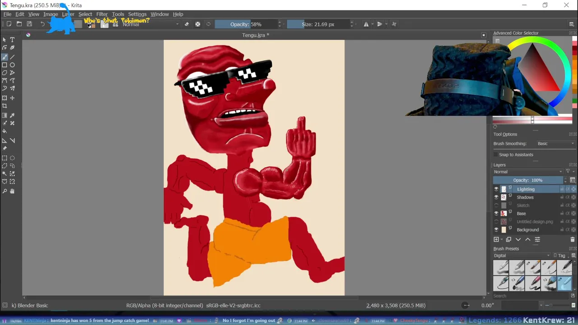Select the Fill bucket tool
This screenshot has height=325, width=578.
pos(5,131)
